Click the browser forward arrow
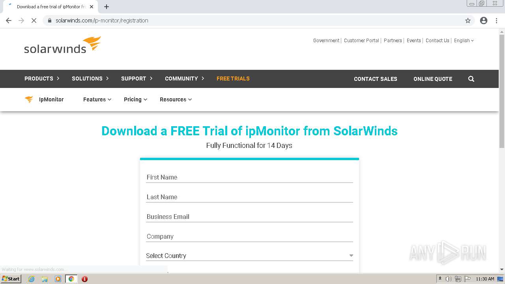Image resolution: width=505 pixels, height=284 pixels. [21, 21]
